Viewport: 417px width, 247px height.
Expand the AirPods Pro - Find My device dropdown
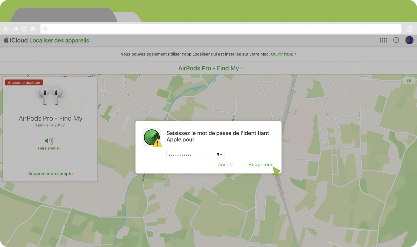211,68
